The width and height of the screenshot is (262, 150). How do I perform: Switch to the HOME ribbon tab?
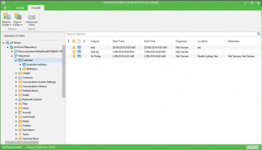pos(20,8)
